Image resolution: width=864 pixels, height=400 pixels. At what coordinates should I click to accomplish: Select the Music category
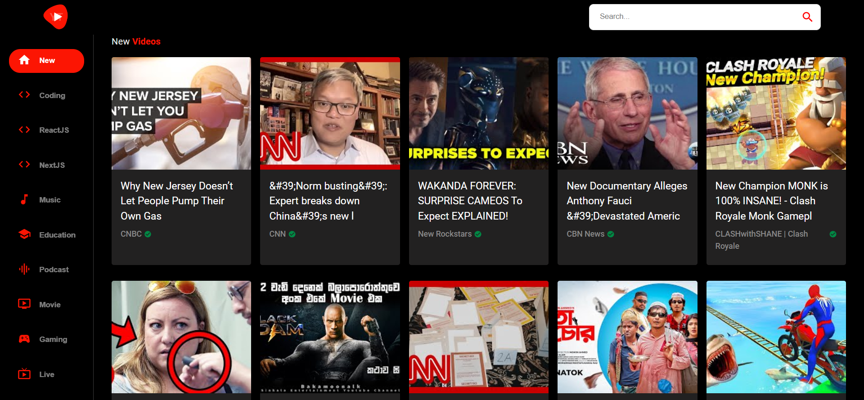[46, 200]
